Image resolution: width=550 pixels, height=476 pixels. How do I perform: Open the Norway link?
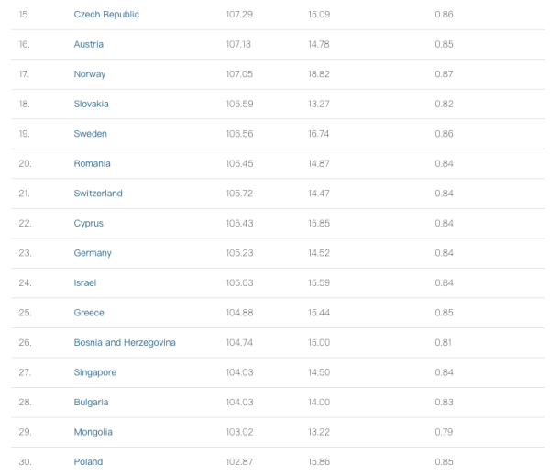[90, 74]
